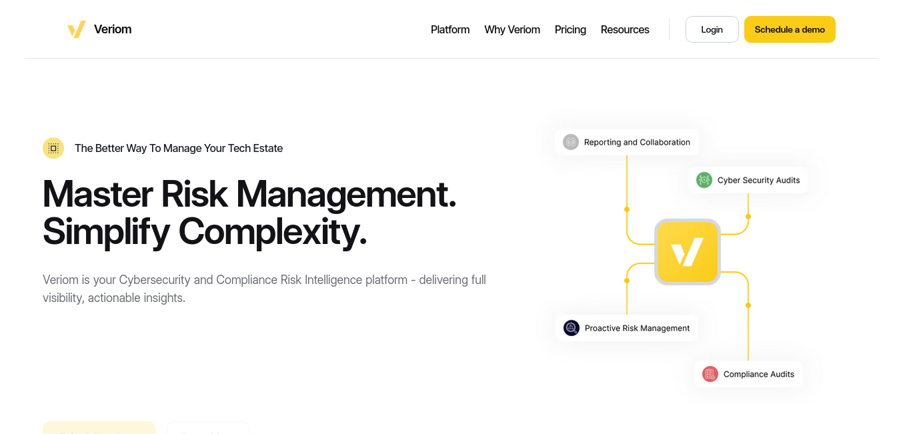The width and height of the screenshot is (911, 434).
Task: Click the central yellow Veriom tile in the diagram
Action: point(688,252)
